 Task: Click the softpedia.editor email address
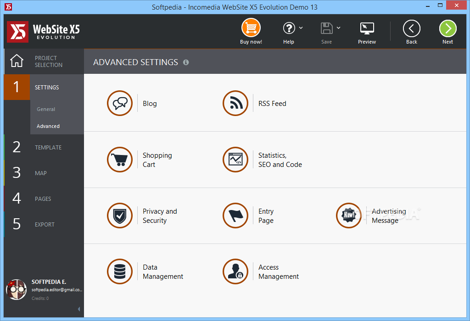(x=56, y=290)
